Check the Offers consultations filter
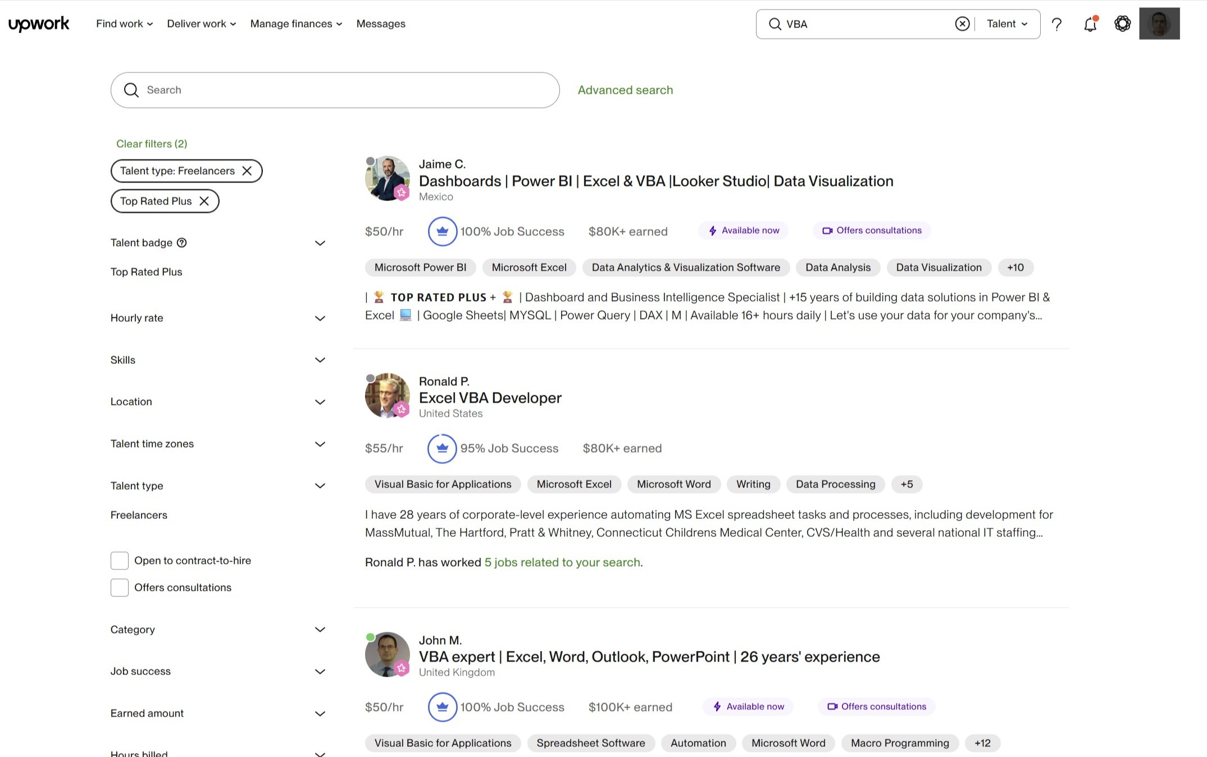 (x=120, y=587)
